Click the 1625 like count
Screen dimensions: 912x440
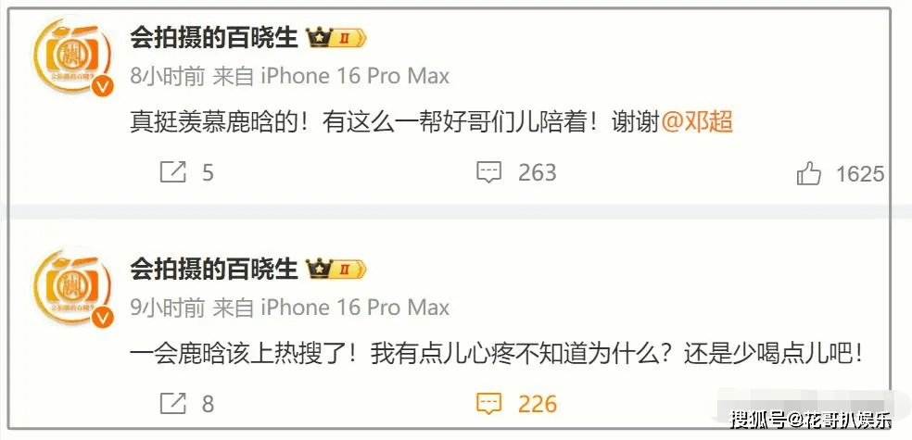pos(860,174)
